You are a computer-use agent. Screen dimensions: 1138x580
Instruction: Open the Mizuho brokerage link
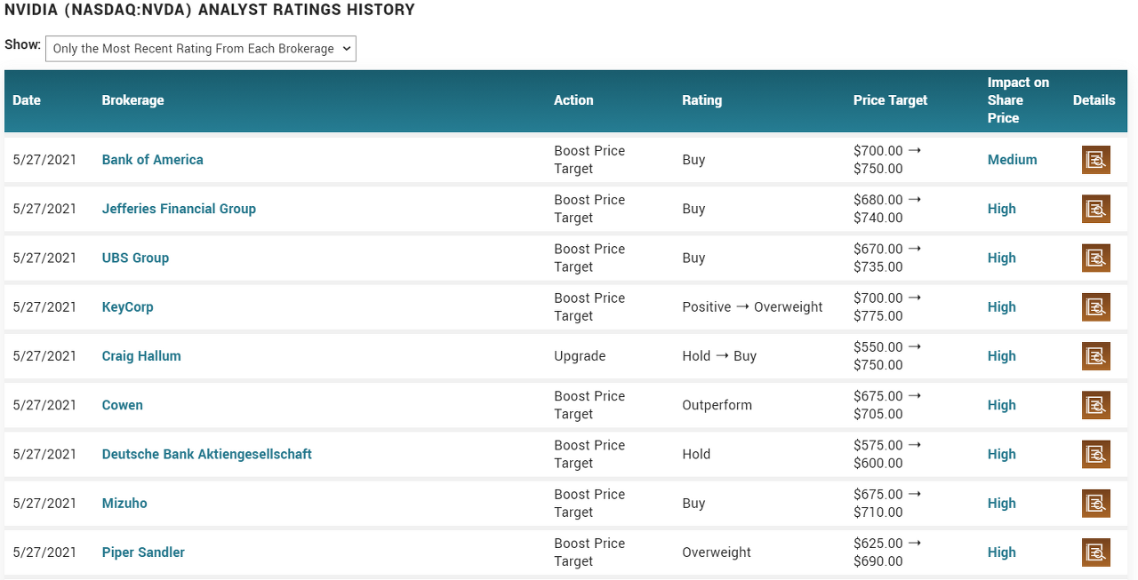click(124, 503)
